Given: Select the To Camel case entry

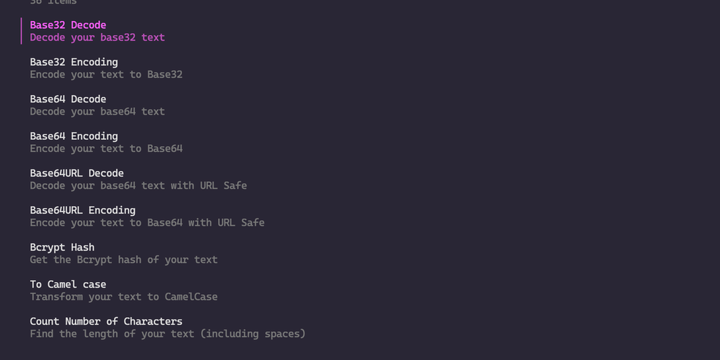Looking at the screenshot, I should tap(68, 285).
